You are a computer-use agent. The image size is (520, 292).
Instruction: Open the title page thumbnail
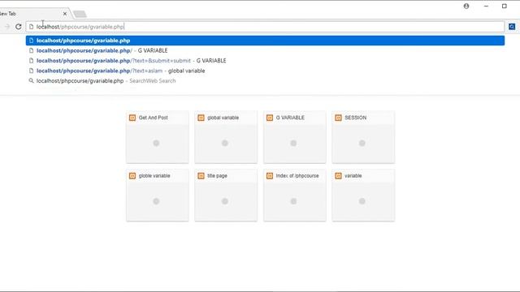[226, 195]
